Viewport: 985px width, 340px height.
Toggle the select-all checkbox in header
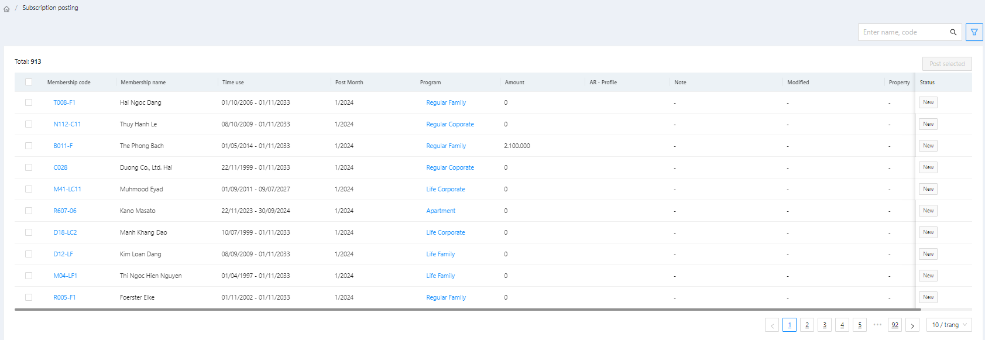29,82
